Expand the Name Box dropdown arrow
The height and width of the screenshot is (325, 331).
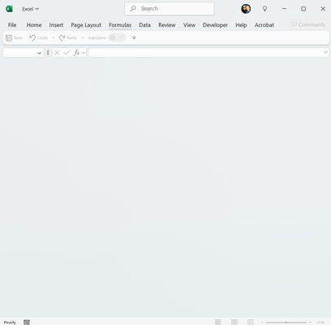point(40,53)
